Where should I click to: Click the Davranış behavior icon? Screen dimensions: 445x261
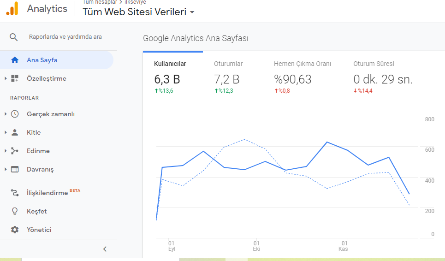tap(15, 169)
